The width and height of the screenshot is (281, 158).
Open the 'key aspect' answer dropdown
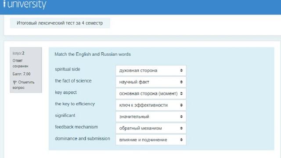point(151,93)
